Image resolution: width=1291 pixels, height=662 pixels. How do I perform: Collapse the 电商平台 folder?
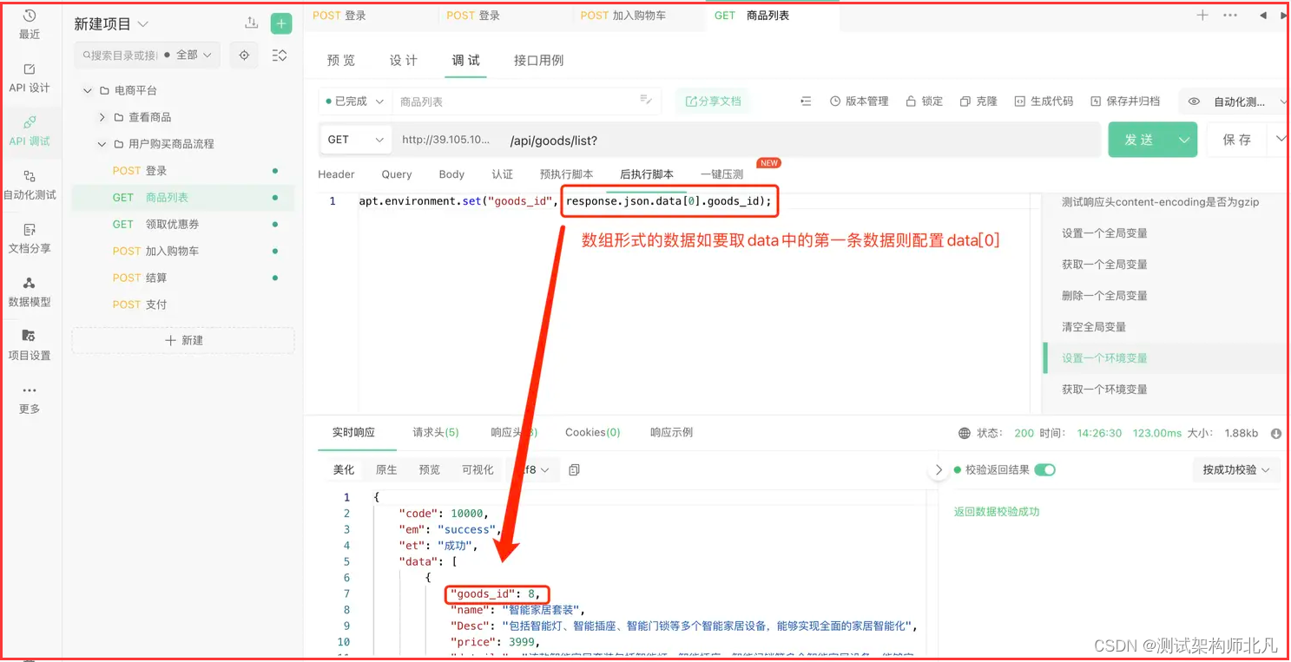[87, 90]
